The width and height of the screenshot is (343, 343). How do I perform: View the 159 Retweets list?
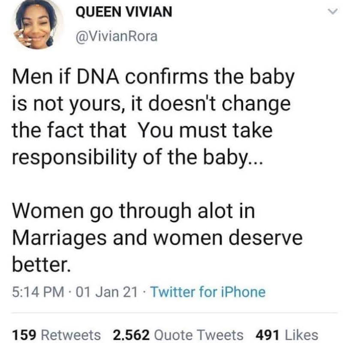click(56, 335)
